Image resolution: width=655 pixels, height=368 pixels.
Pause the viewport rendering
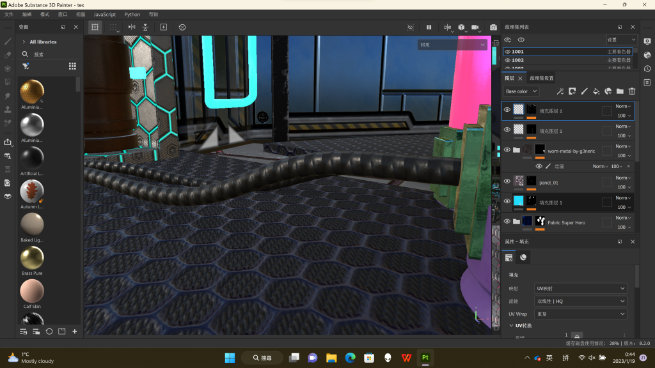tap(429, 27)
